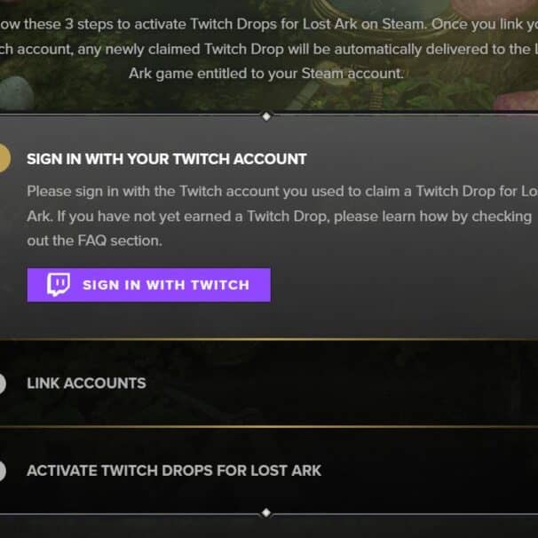This screenshot has height=538, width=538.
Task: Click the diamond ornament on the top divider
Action: click(x=265, y=116)
